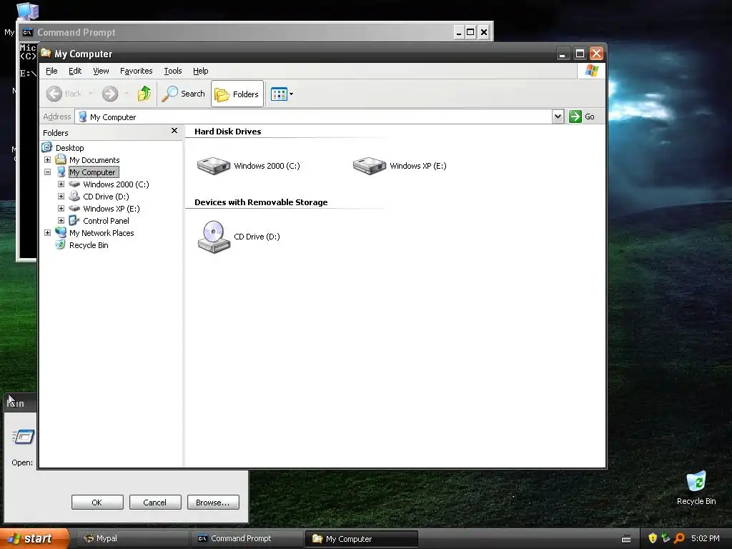
Task: Switch to Mypal taskbar button
Action: point(132,539)
